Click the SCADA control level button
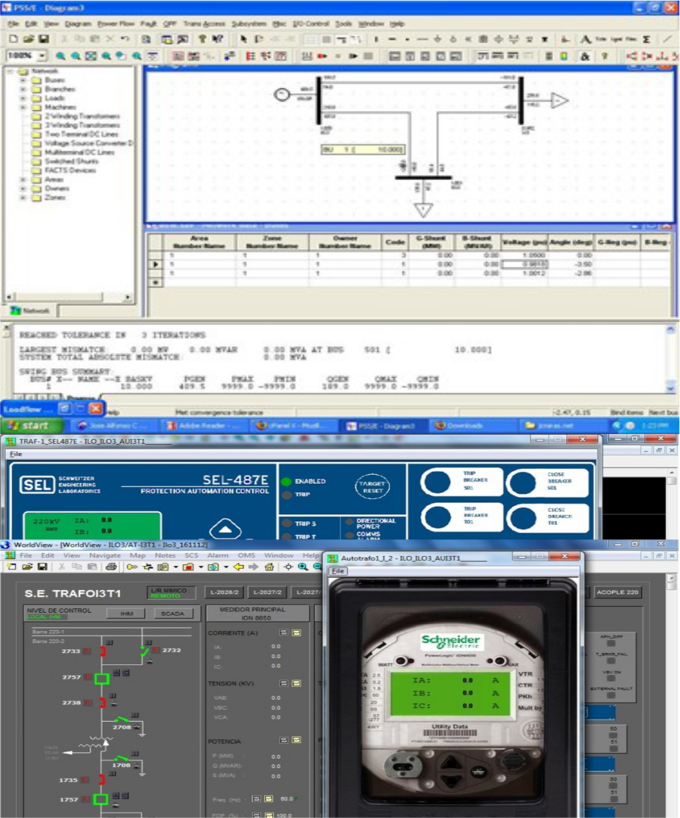Viewport: 680px width, 818px height. (173, 613)
